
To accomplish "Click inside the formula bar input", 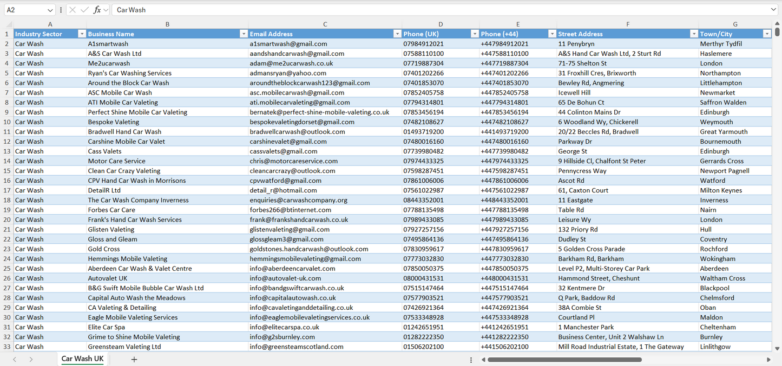I will click(x=441, y=10).
